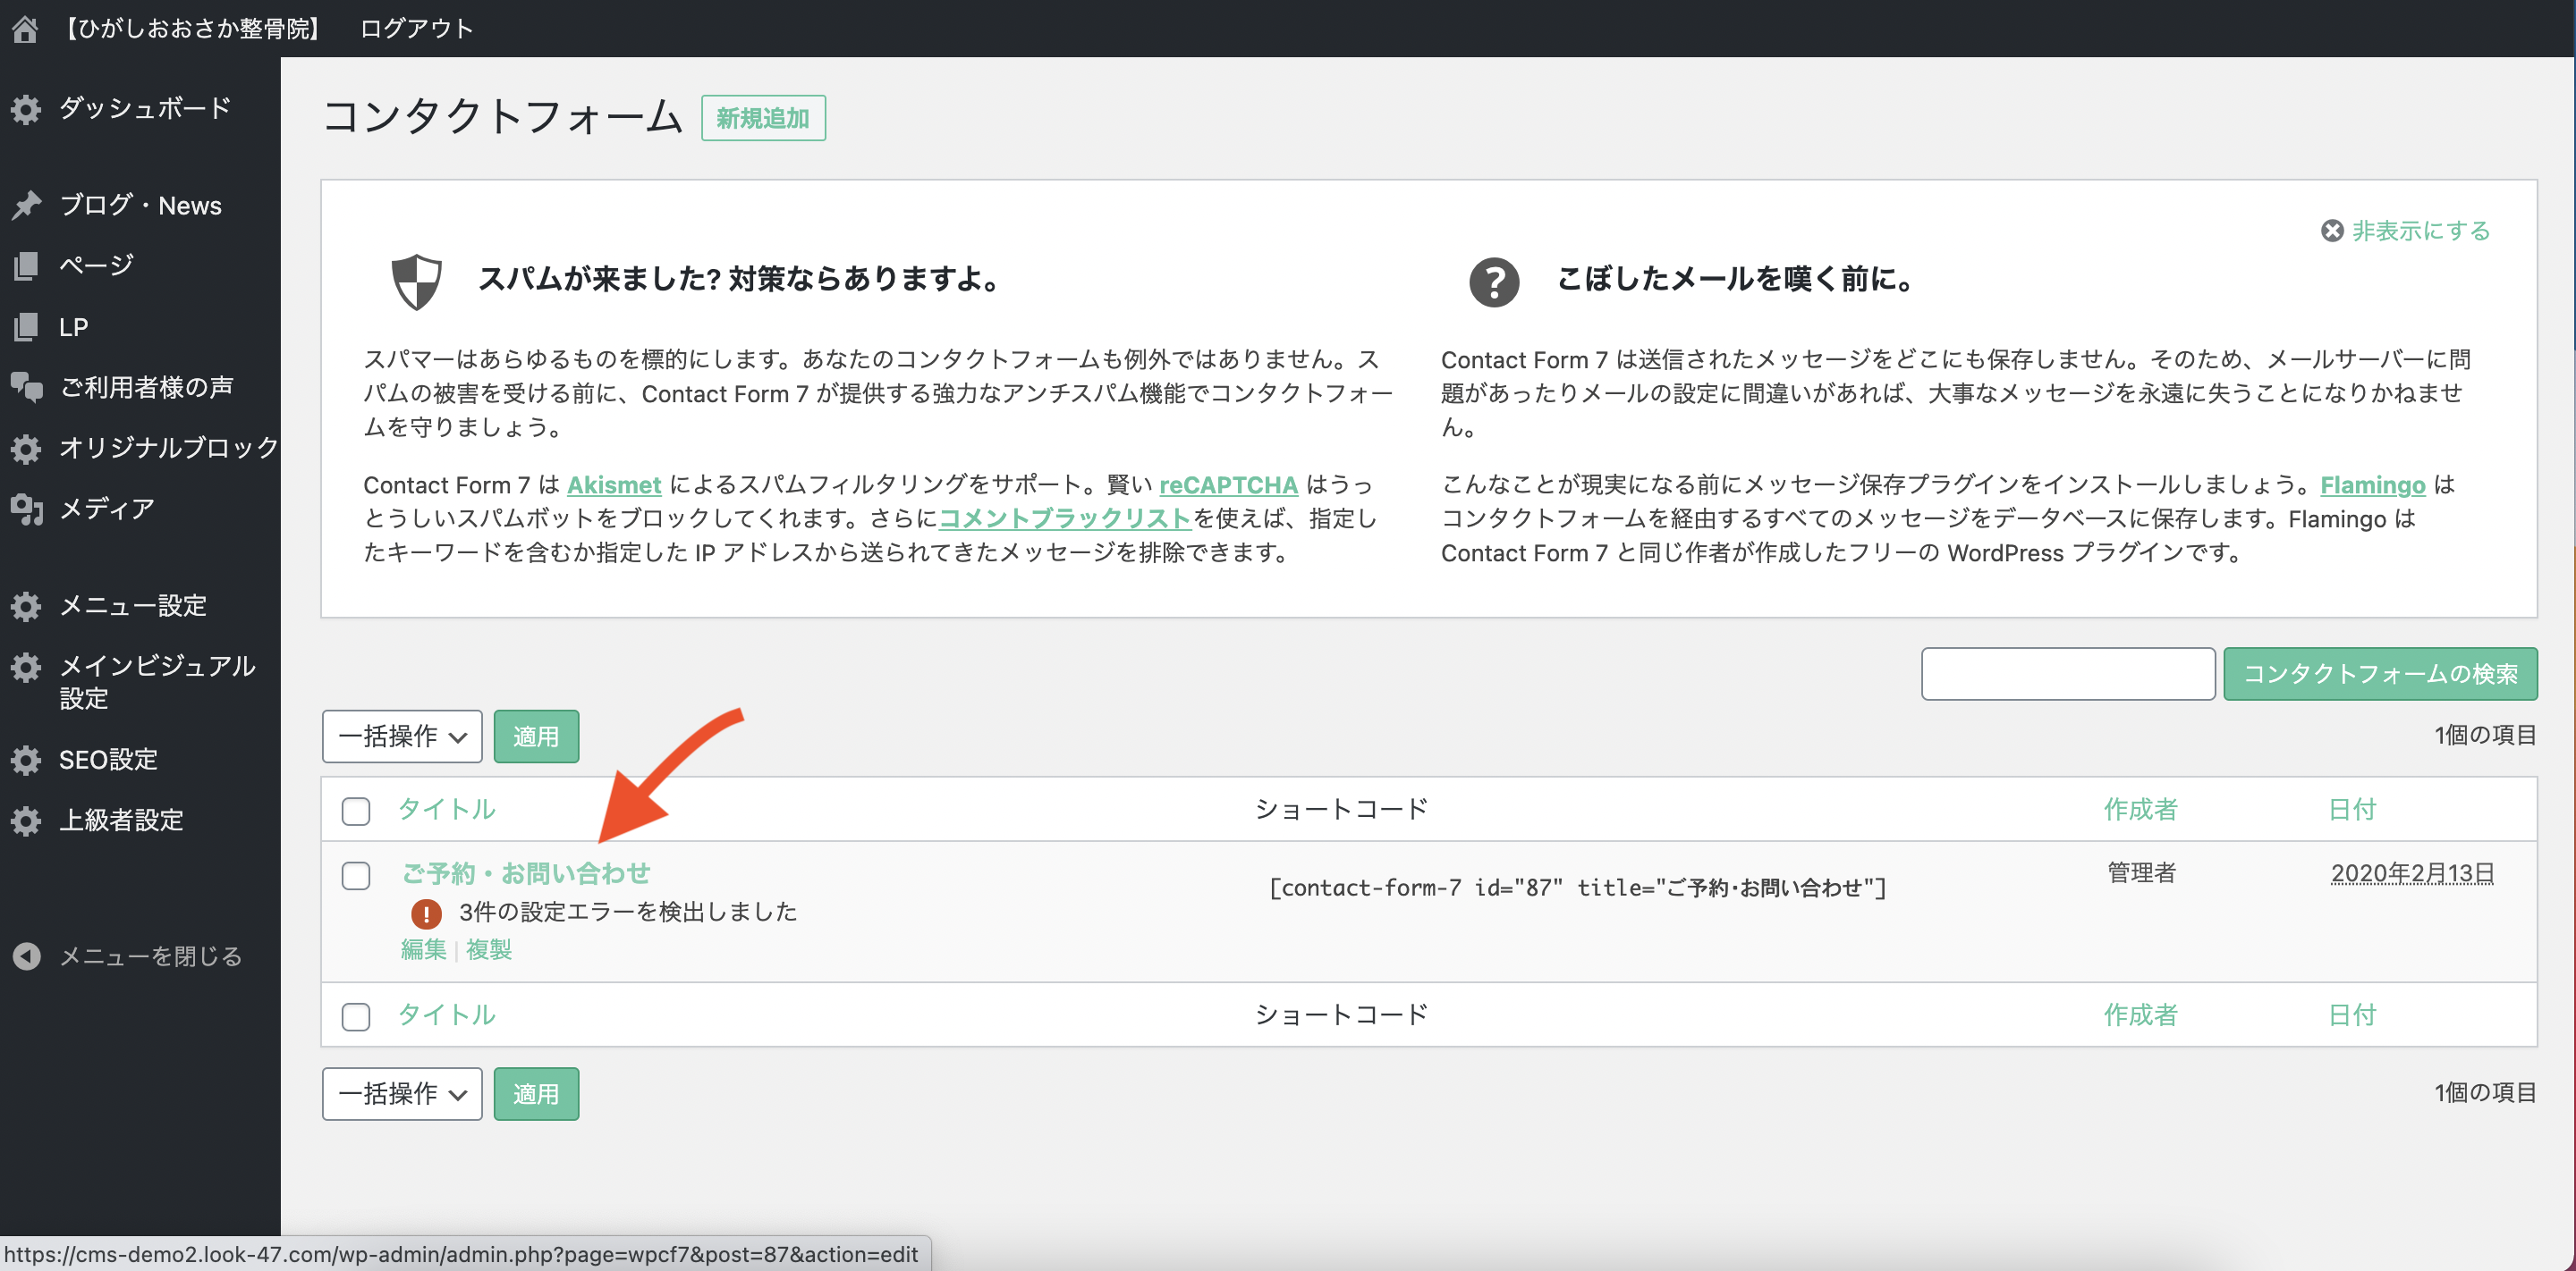Screen dimensions: 2576x1271
Task: Open メニュー設定 in the sidebar menu
Action: point(132,605)
